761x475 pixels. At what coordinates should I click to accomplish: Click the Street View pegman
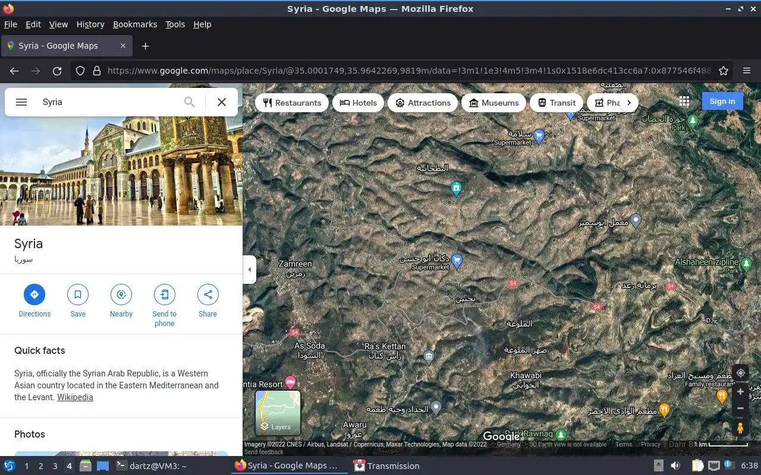tap(740, 428)
